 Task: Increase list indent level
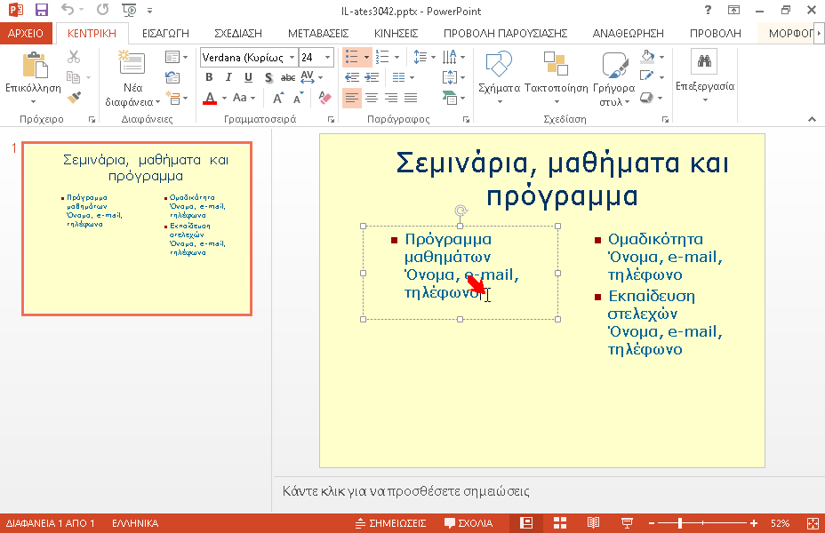[x=372, y=78]
